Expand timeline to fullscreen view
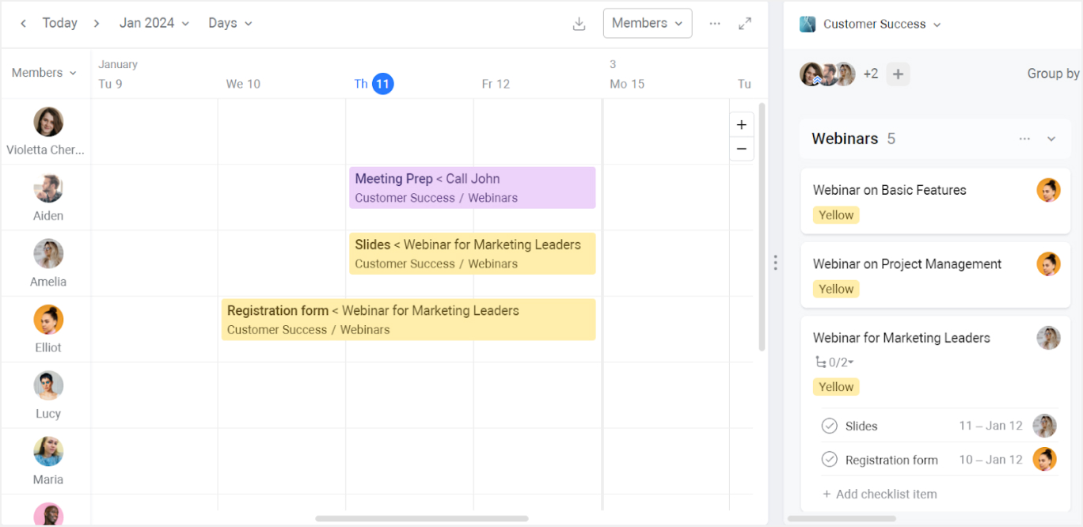The width and height of the screenshot is (1083, 527). 745,24
